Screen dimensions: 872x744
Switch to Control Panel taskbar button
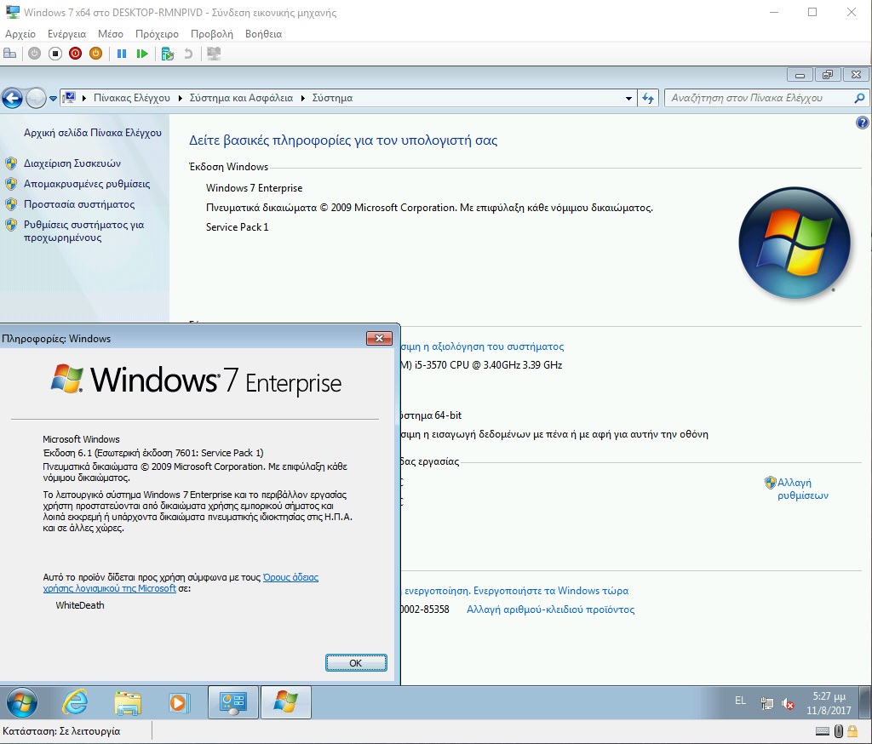point(233,703)
